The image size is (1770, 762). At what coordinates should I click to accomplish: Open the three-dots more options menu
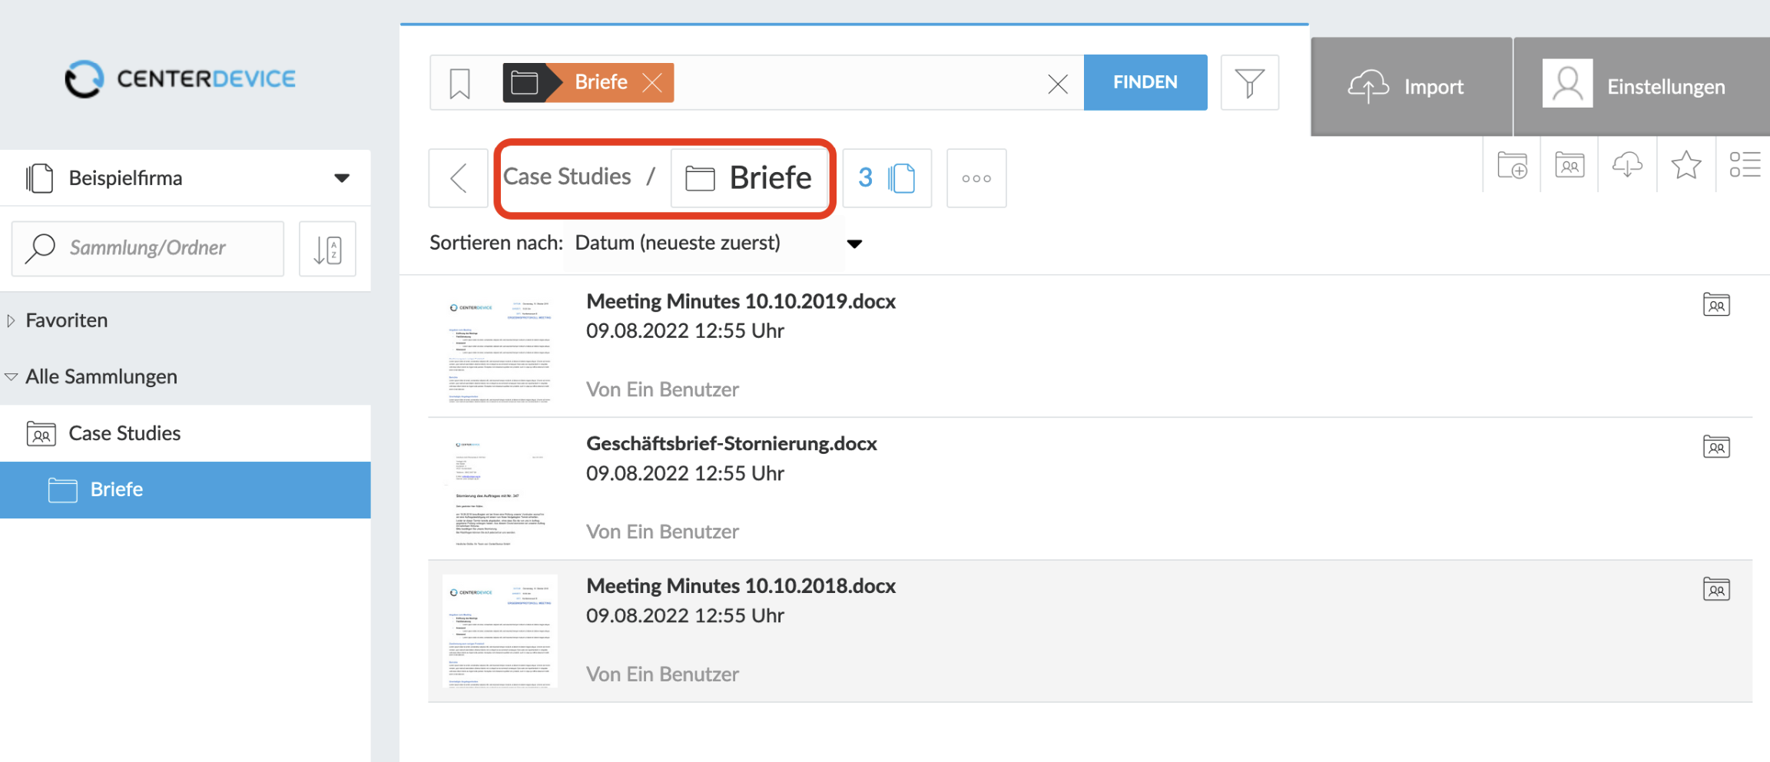(x=976, y=178)
